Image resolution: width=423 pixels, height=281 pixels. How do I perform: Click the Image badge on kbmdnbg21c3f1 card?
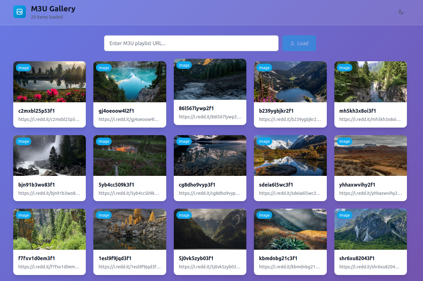pos(264,215)
